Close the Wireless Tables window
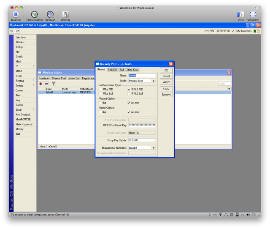 coord(229,73)
